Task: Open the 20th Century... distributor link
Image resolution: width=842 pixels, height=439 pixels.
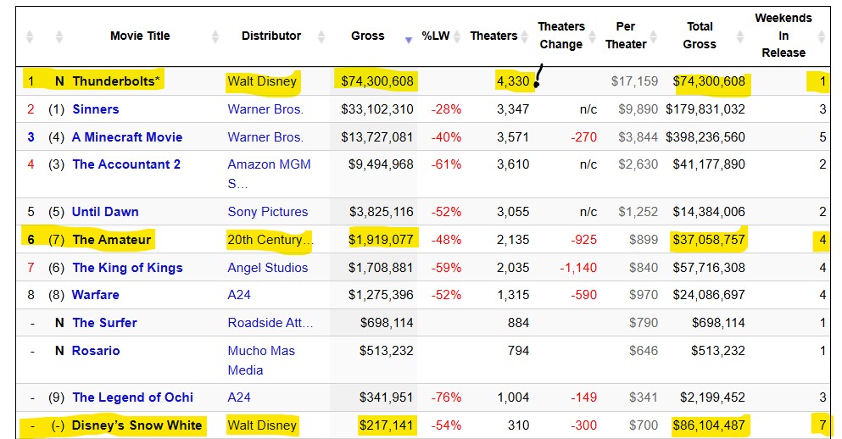Action: (x=270, y=239)
